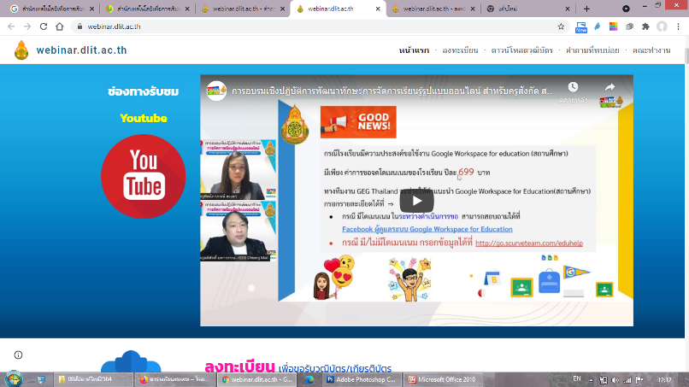Reload the webinar page
Screen dimensions: 689x387
pyautogui.click(x=44, y=26)
